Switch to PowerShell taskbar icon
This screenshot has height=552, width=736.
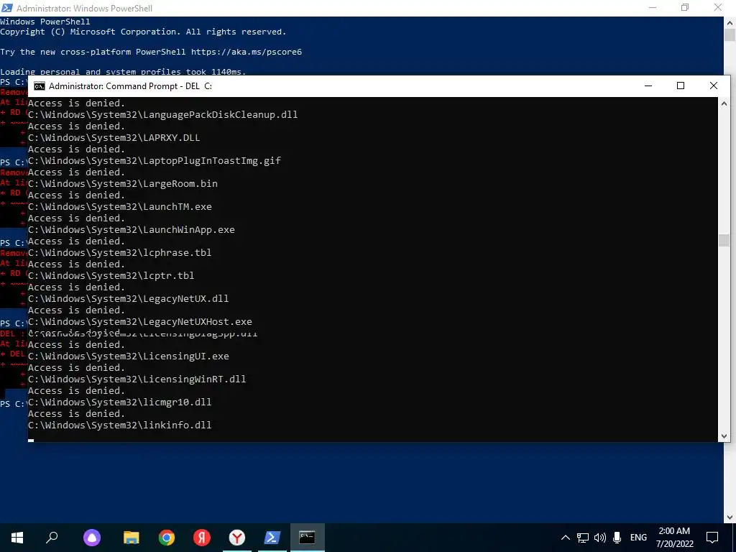[272, 538]
